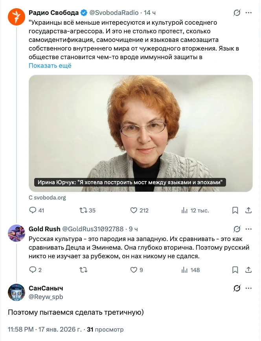Open more options on СанСаныч post
261x341 pixels.
click(x=248, y=288)
